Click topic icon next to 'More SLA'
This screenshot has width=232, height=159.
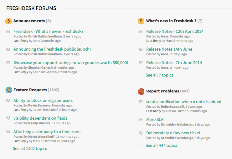tap(141, 120)
